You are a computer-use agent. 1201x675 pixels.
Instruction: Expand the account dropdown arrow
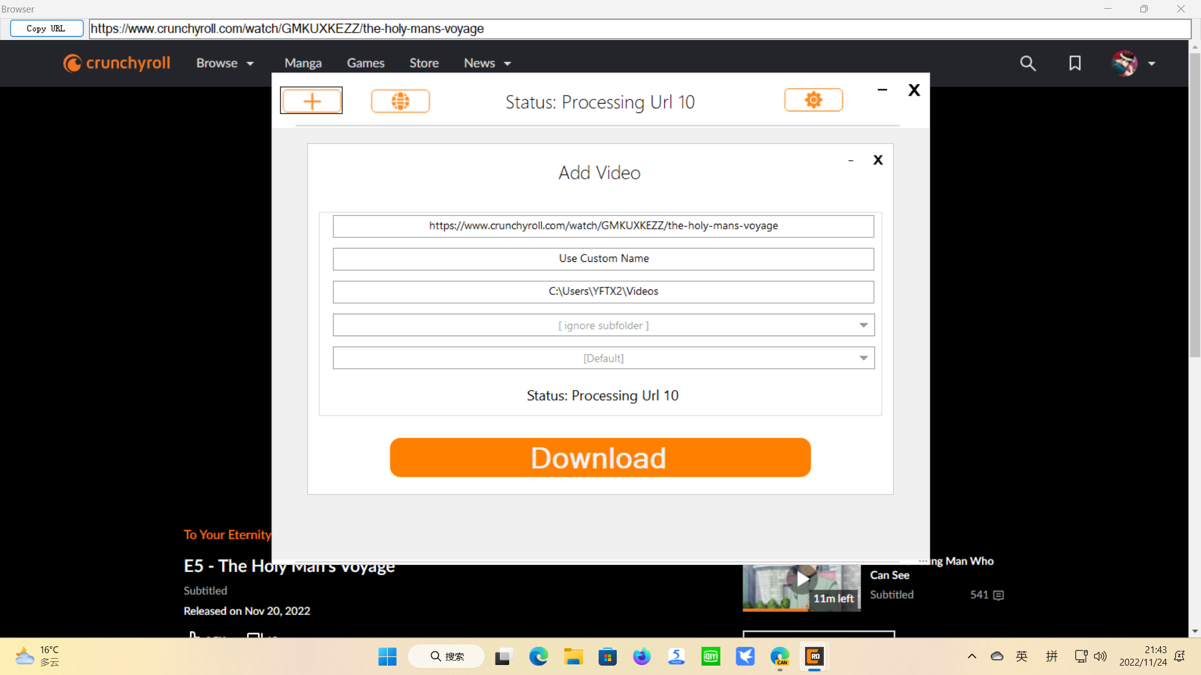[x=1153, y=63]
